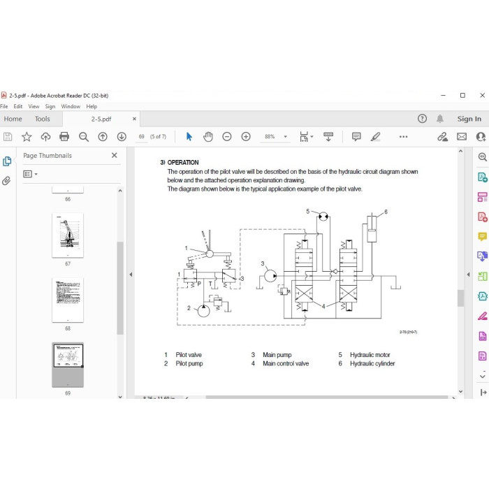Collapse the left navigation pane
The image size is (489, 489).
[x=131, y=275]
